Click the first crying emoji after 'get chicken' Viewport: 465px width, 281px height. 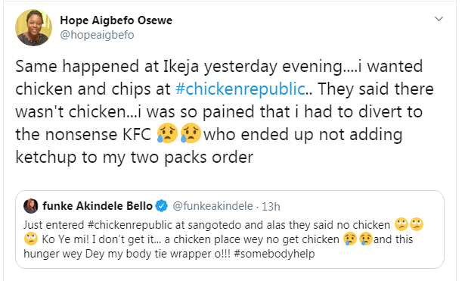[350, 239]
